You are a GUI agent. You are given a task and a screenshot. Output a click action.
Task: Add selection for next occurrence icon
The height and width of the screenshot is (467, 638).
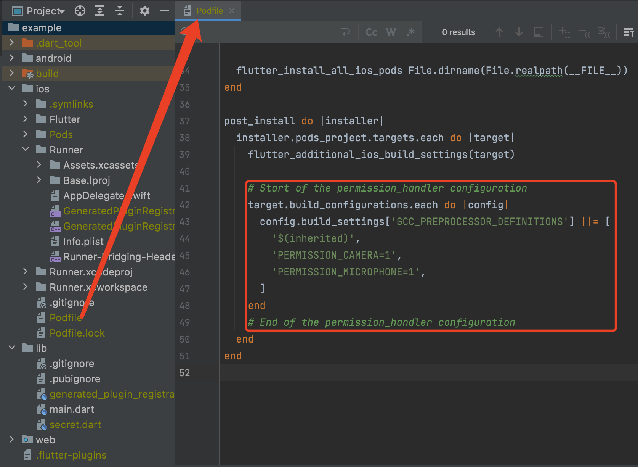564,32
